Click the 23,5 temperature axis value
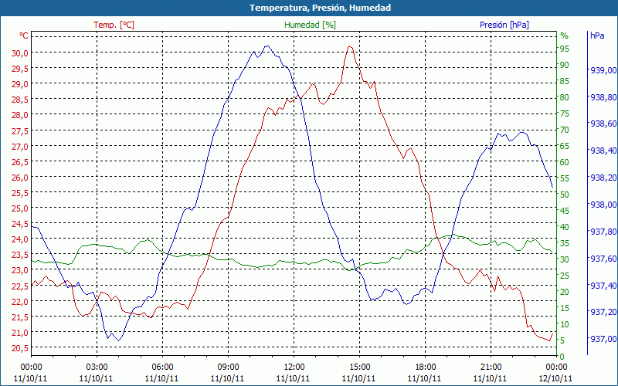Viewport: 618px width, 386px height. tap(20, 255)
